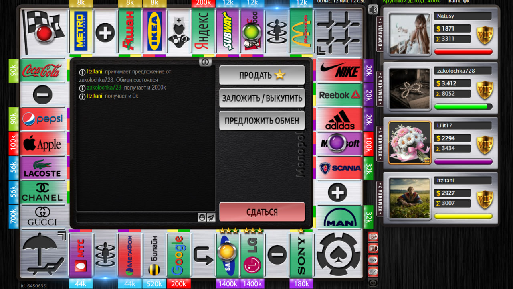The height and width of the screenshot is (289, 513).
Task: Click the 180k price label under SONY
Action: tap(301, 284)
